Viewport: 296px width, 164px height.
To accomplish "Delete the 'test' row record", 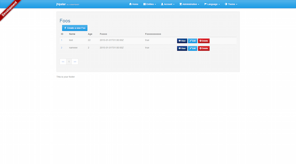I will (x=203, y=41).
